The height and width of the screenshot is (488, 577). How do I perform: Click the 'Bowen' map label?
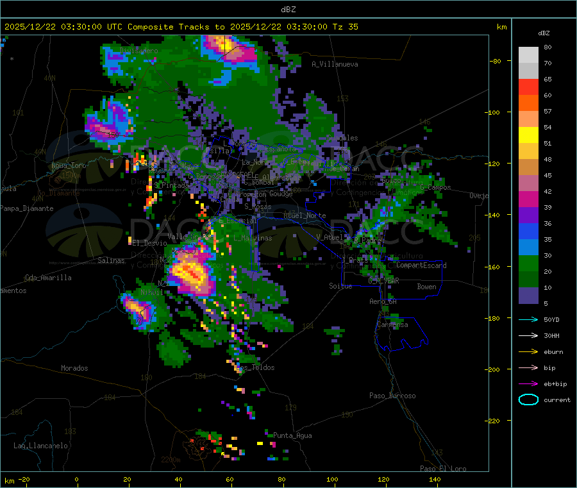pyautogui.click(x=426, y=287)
